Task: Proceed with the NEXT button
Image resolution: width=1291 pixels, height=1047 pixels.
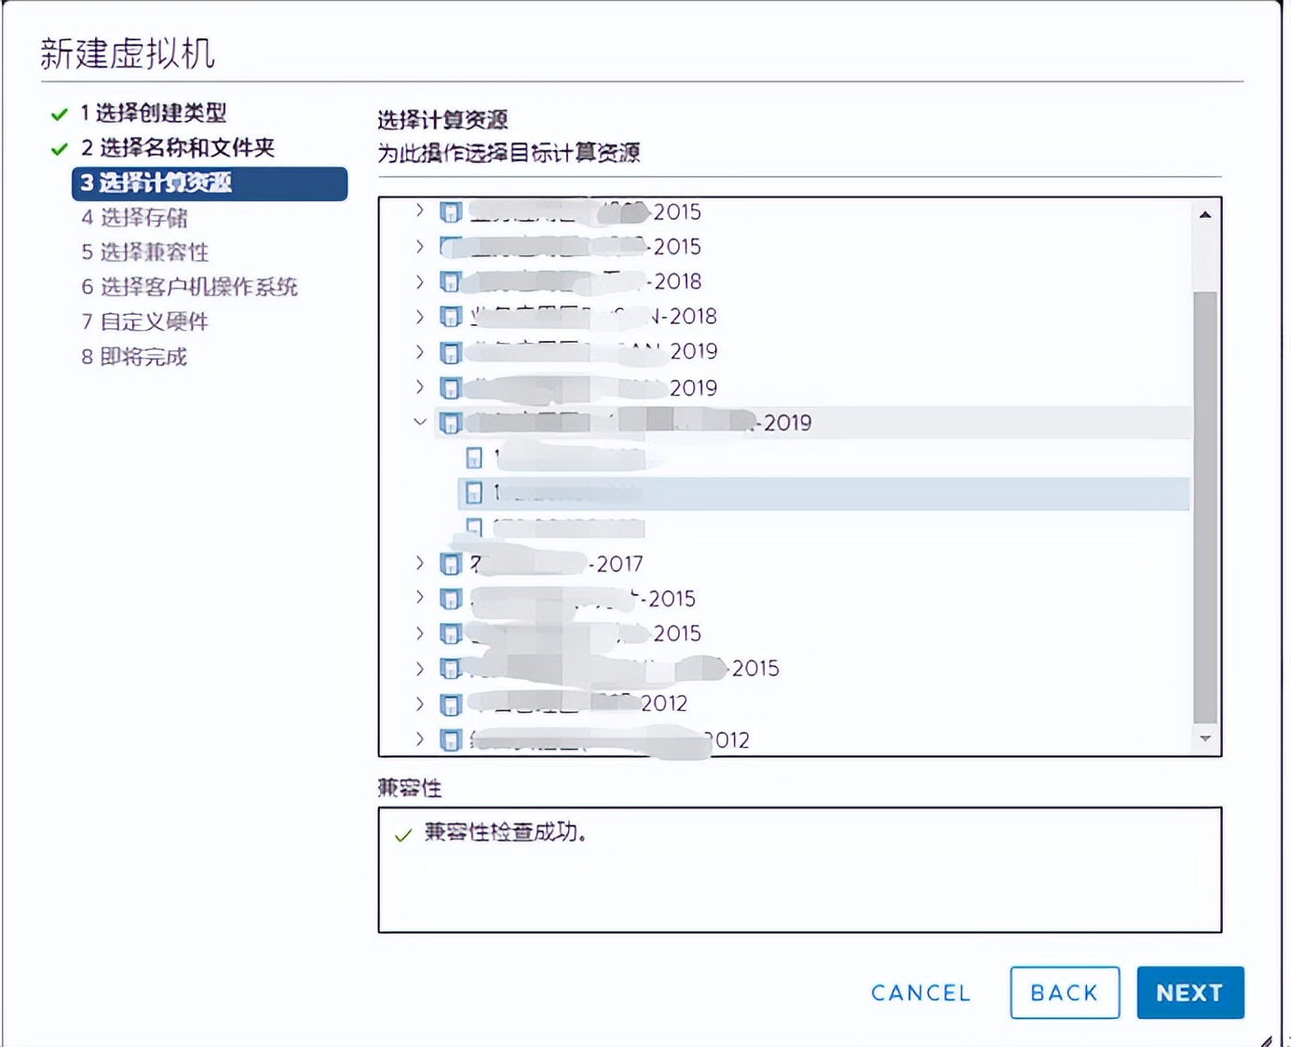Action: click(x=1190, y=993)
